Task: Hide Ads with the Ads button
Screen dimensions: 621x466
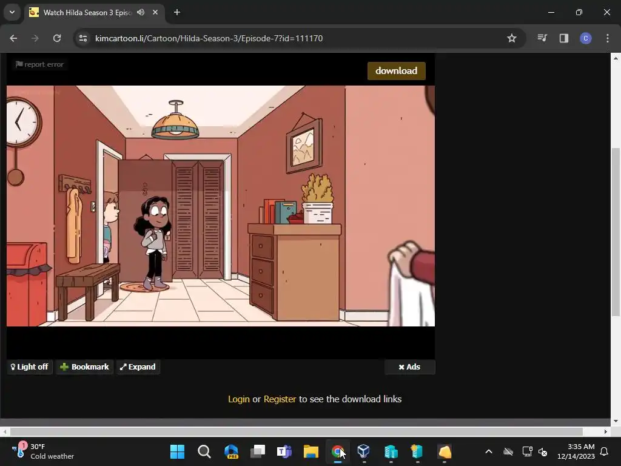Action: (409, 367)
